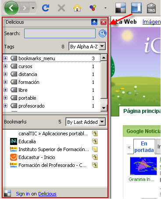
Task: Select the profesorado tag
Action: [32, 106]
